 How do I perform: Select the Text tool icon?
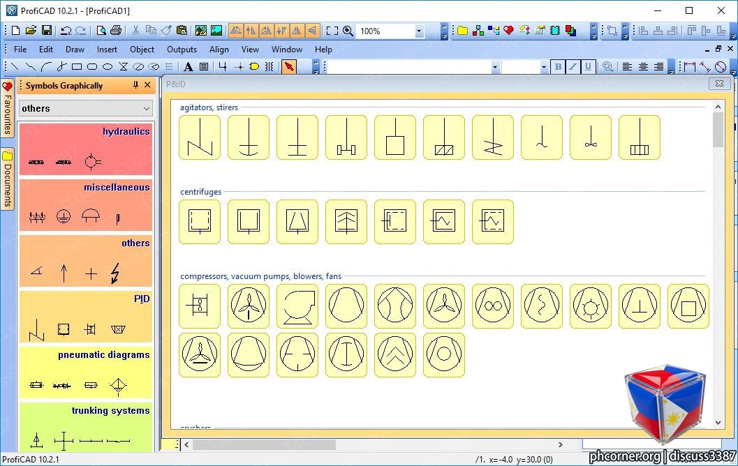click(x=189, y=67)
